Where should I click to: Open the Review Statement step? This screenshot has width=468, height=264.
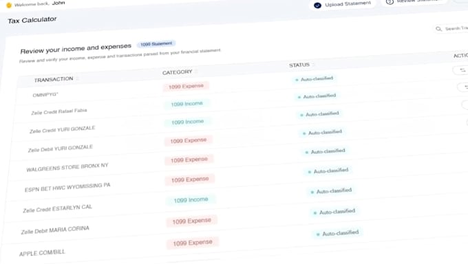click(415, 1)
